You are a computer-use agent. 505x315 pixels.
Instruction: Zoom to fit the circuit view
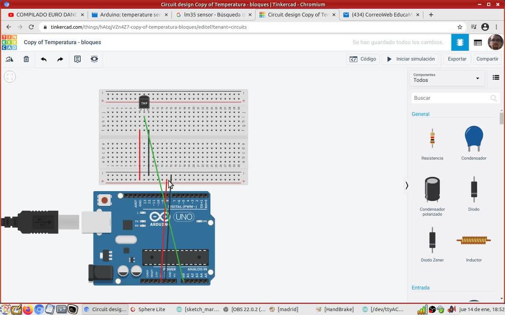[x=10, y=77]
